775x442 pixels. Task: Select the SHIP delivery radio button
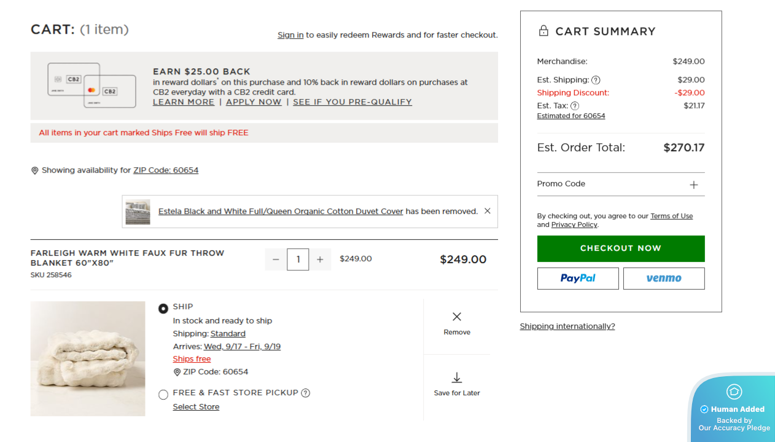[163, 307]
